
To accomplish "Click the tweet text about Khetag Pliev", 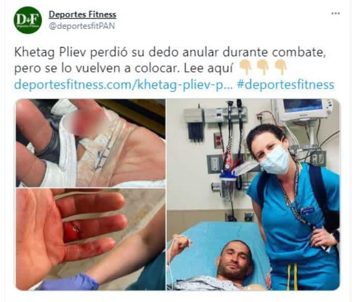I will point(170,61).
